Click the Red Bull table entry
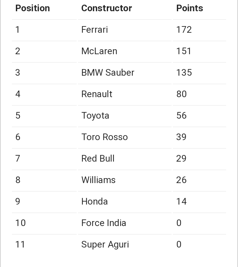 (x=98, y=158)
